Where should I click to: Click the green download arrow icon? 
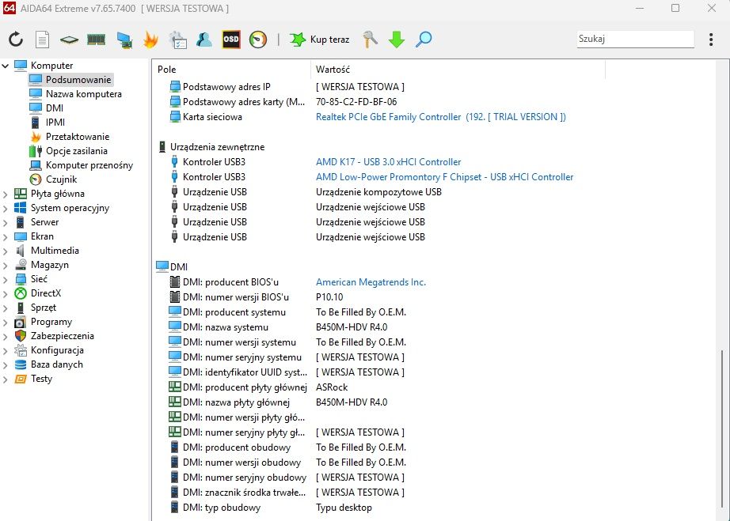(x=397, y=40)
